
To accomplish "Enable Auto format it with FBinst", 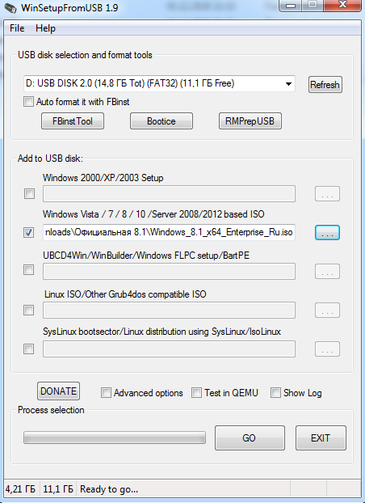I will (x=28, y=102).
